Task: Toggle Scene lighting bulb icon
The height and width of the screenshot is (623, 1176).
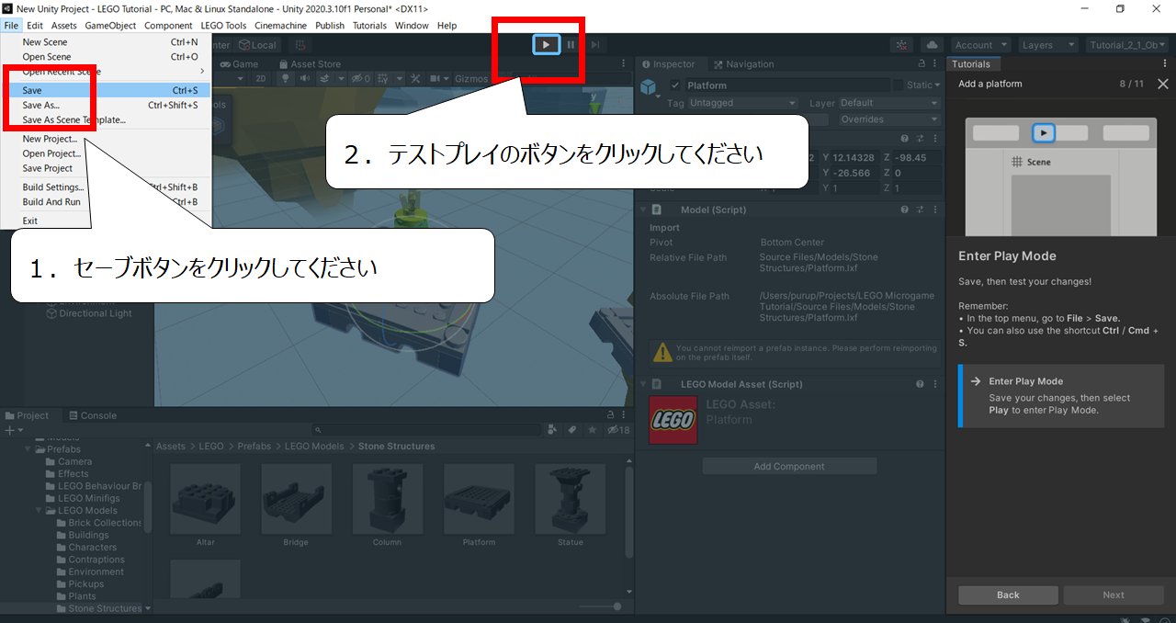Action: tap(286, 78)
